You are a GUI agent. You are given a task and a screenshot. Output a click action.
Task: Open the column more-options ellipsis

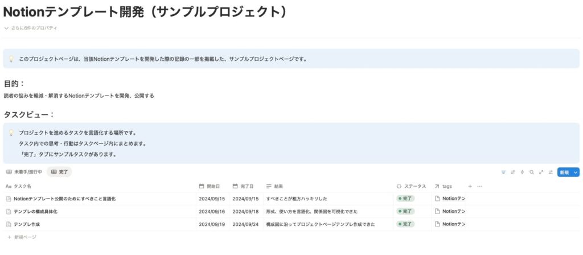point(479,186)
